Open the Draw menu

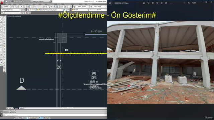43,4
